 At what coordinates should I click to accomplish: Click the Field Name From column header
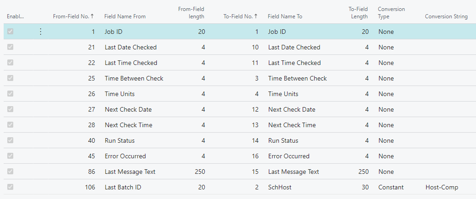click(125, 16)
